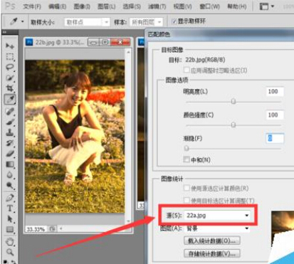Select the Brush tool

(10, 122)
